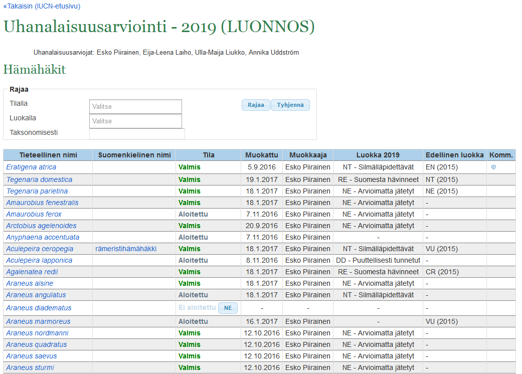Open the comment icon for Eratigena atrica
Screen dimensions: 522x374
pos(493,167)
